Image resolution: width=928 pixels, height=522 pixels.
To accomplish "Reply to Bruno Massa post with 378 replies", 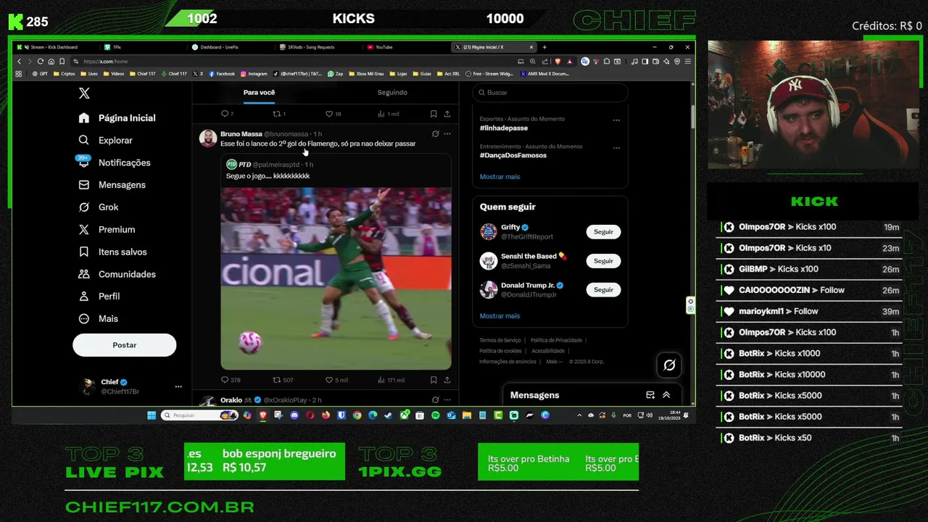I will pyautogui.click(x=231, y=380).
